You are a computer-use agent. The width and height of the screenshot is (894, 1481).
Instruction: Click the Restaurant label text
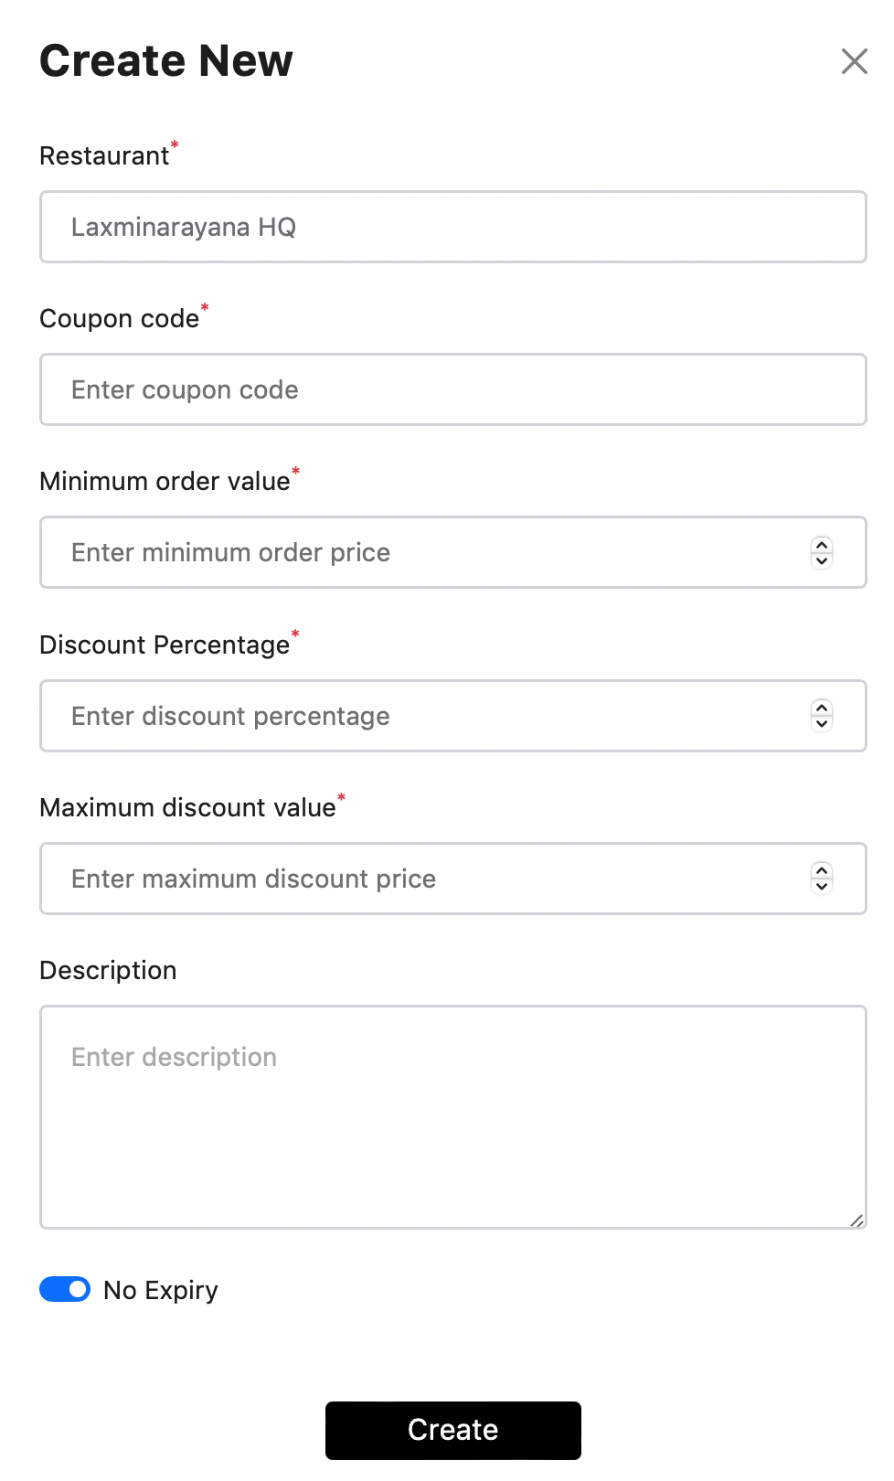[x=103, y=155]
